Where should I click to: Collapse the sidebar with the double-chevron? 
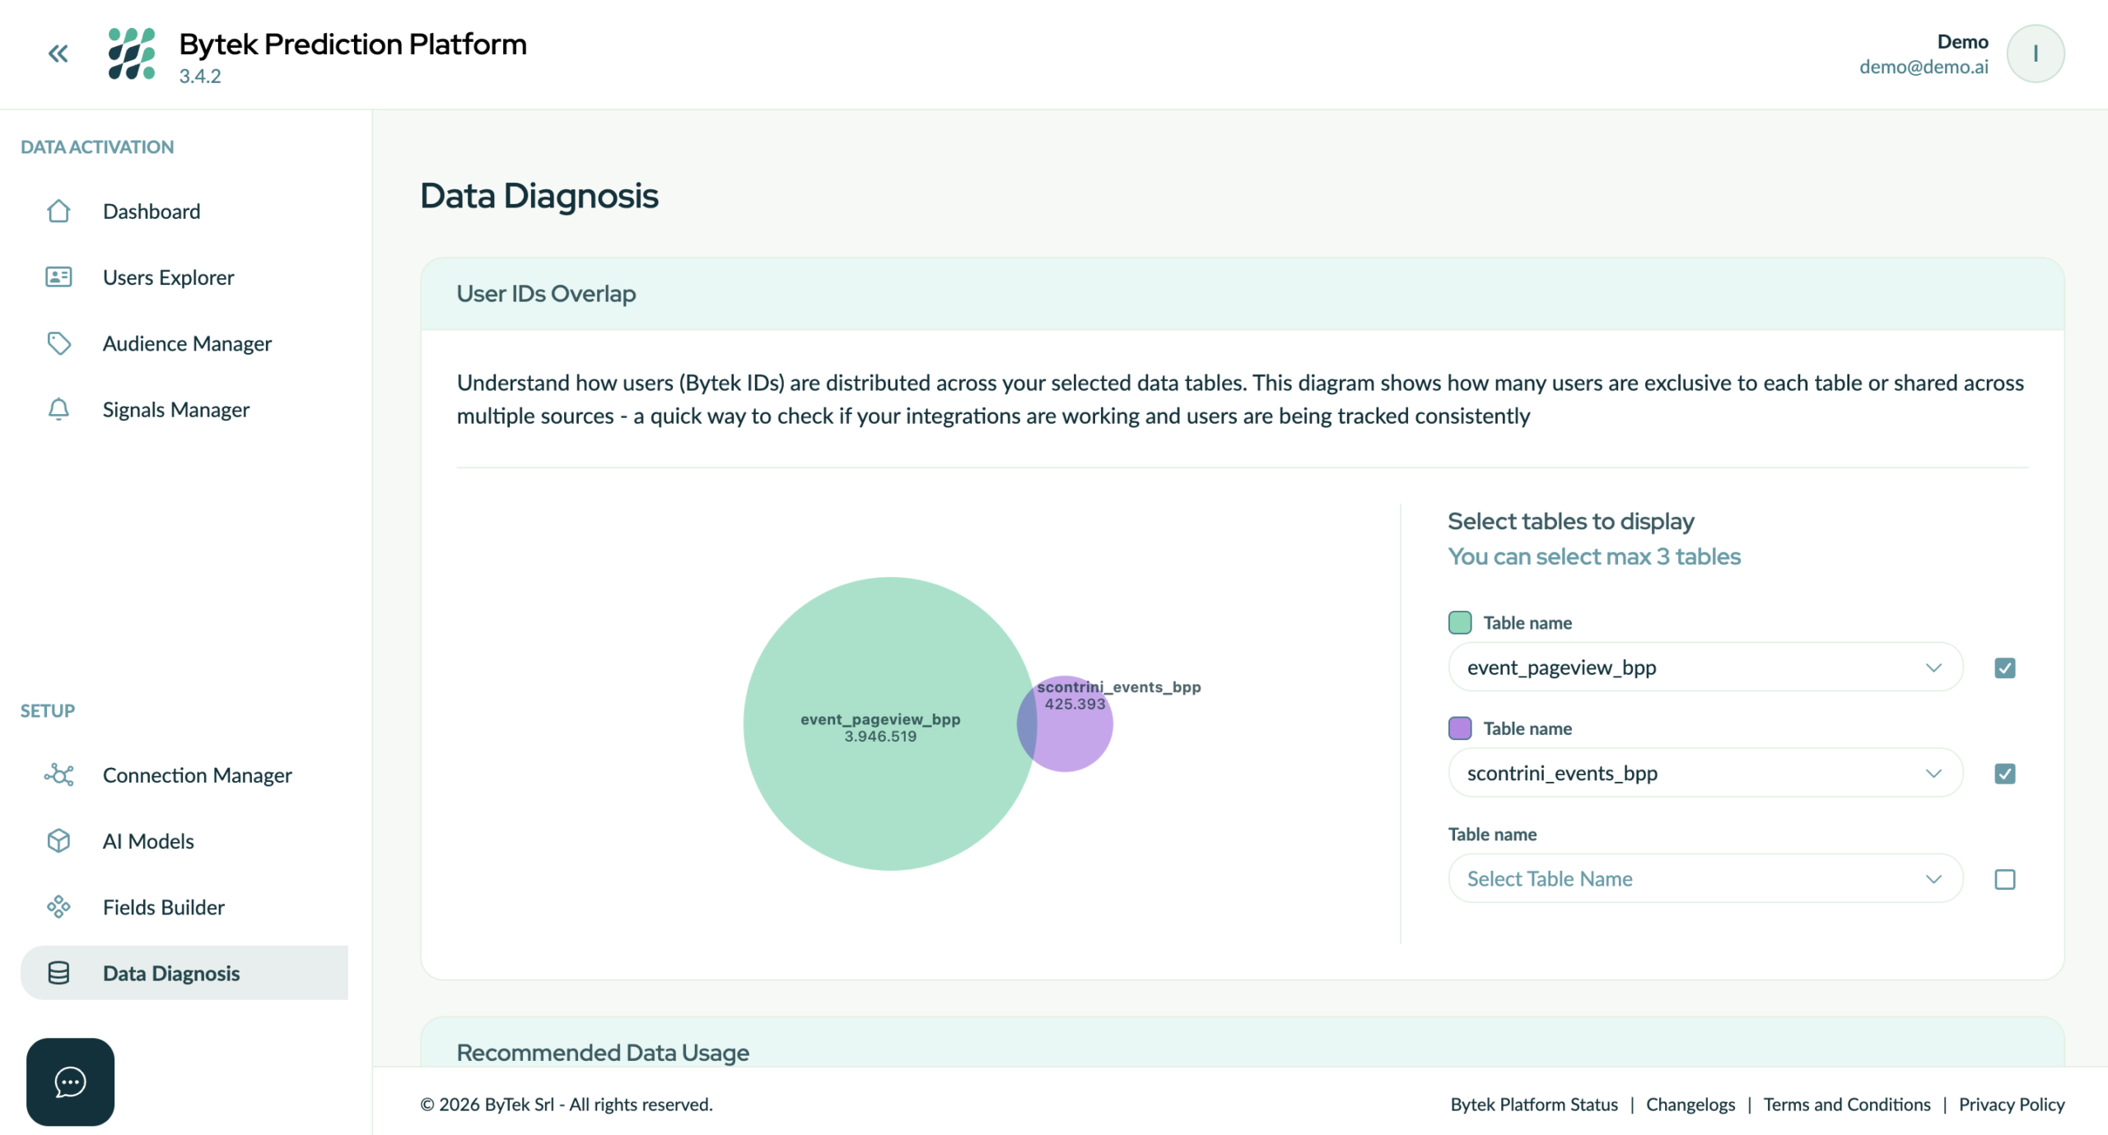tap(58, 53)
